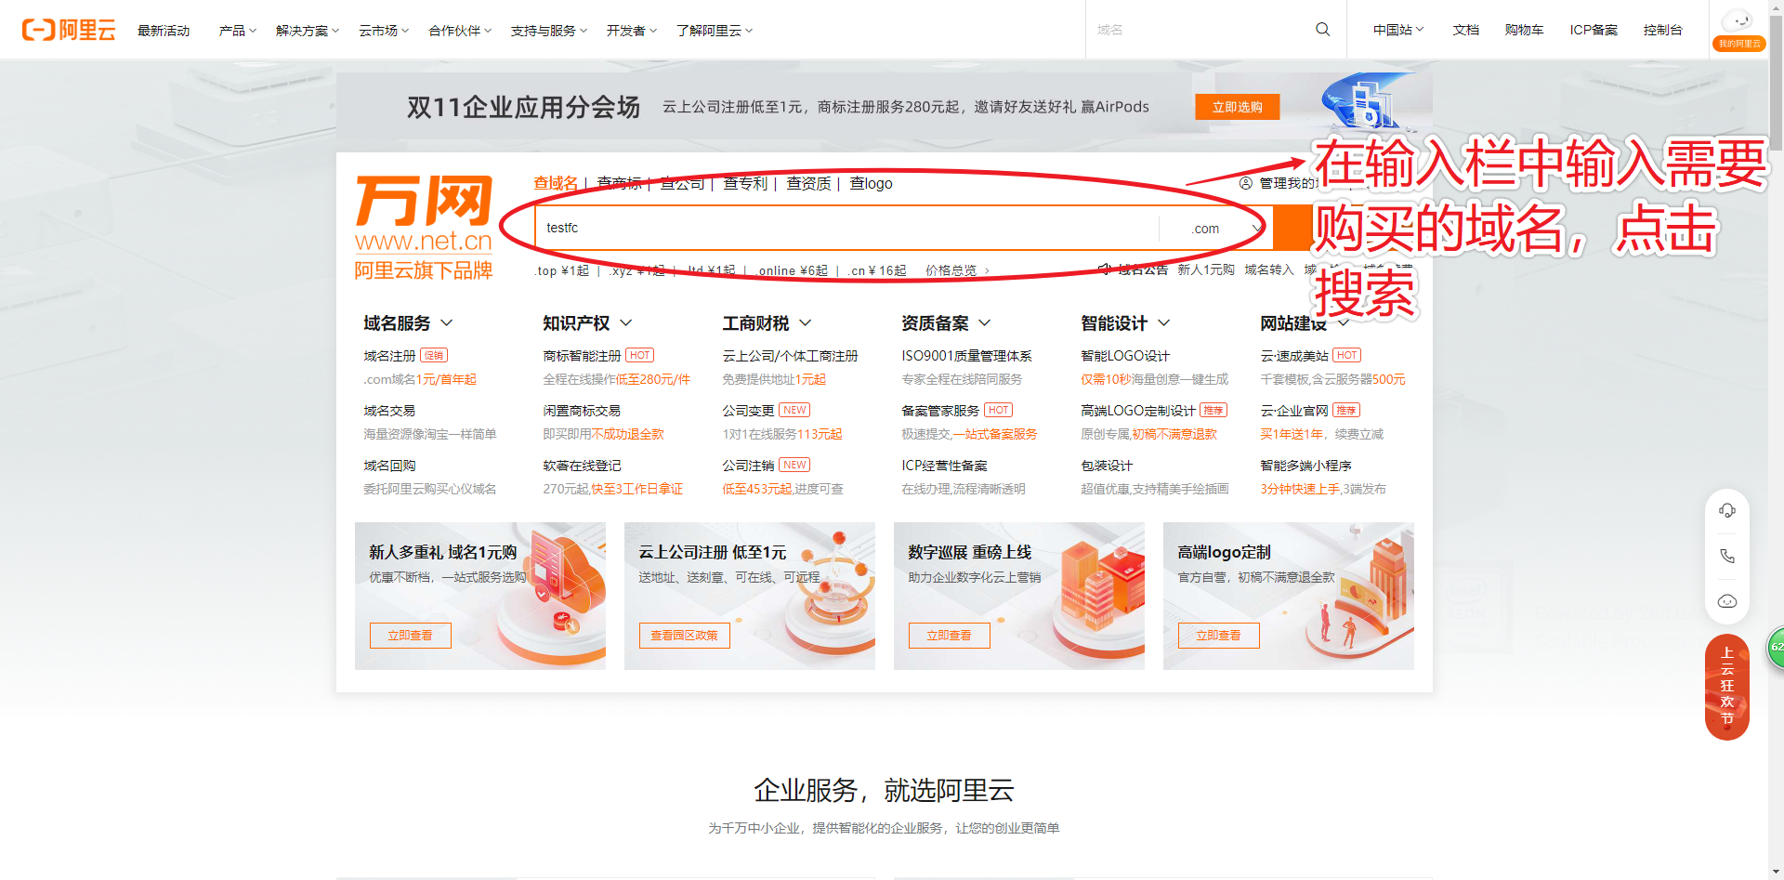Click 立即查看 on 数字巡展 card
The height and width of the screenshot is (880, 1784).
[x=949, y=636]
